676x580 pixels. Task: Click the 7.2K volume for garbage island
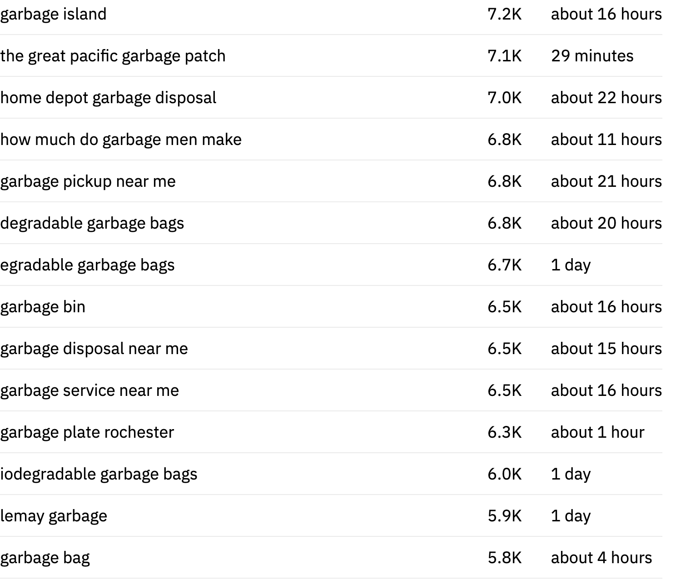[505, 15]
